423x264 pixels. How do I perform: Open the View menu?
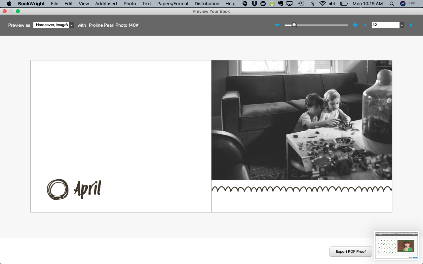[x=84, y=4]
